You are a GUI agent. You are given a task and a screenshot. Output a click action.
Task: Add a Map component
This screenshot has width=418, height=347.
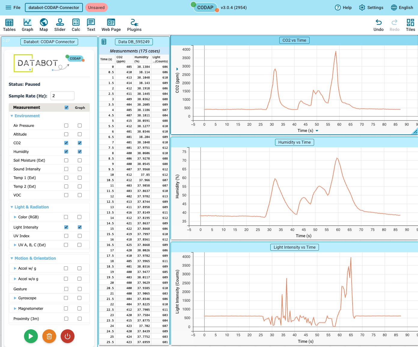click(x=44, y=25)
